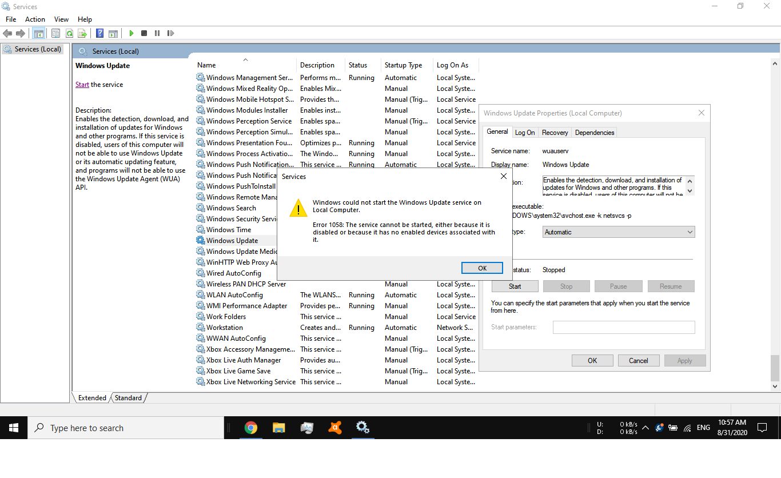Click the Start the service link
Screen dimensions: 781x478
click(82, 85)
